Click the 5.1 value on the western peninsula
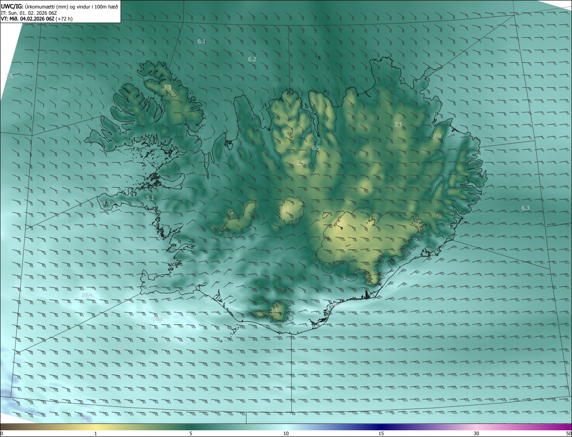Image resolution: width=572 pixels, height=437 pixels. pos(150,197)
